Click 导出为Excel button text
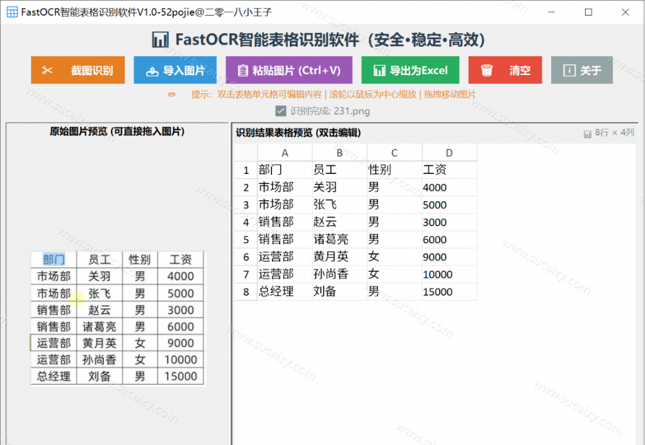The height and width of the screenshot is (445, 645). (x=418, y=71)
